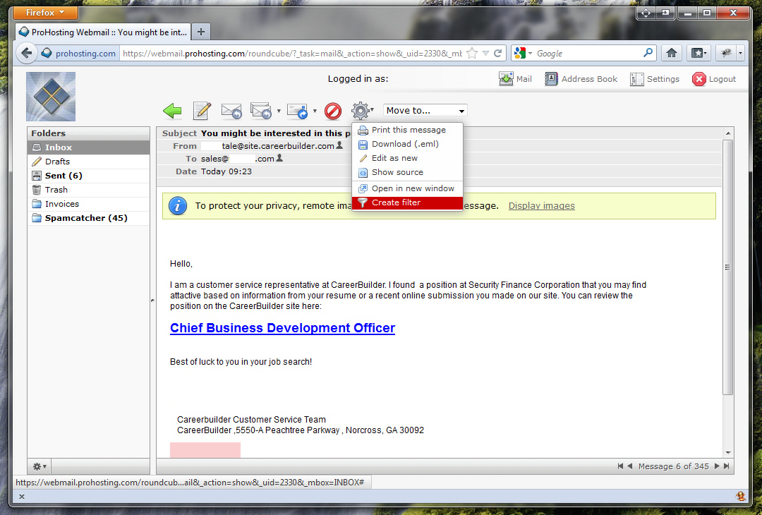Focus the address bar URL
The image size is (762, 515).
click(x=291, y=54)
